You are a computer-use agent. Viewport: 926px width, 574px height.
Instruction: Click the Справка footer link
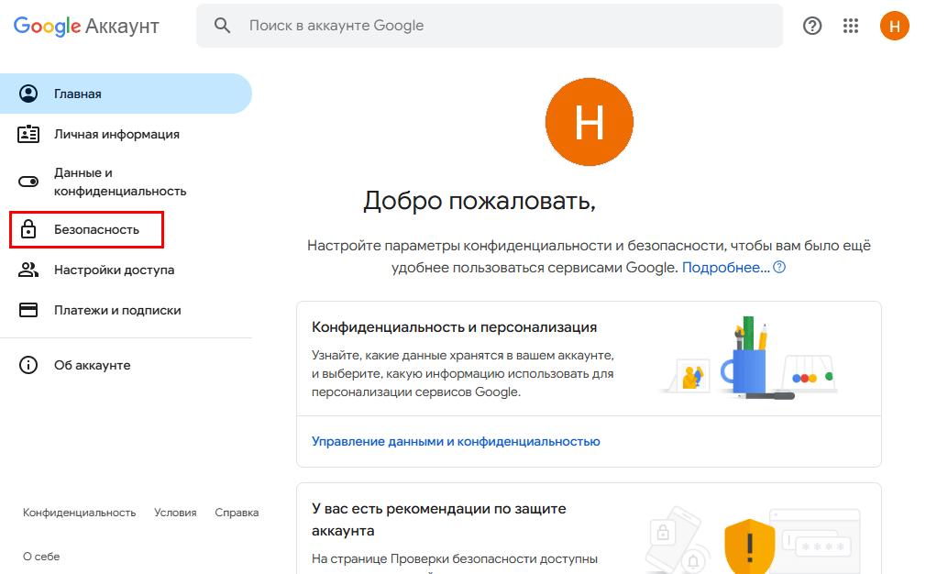(x=237, y=513)
